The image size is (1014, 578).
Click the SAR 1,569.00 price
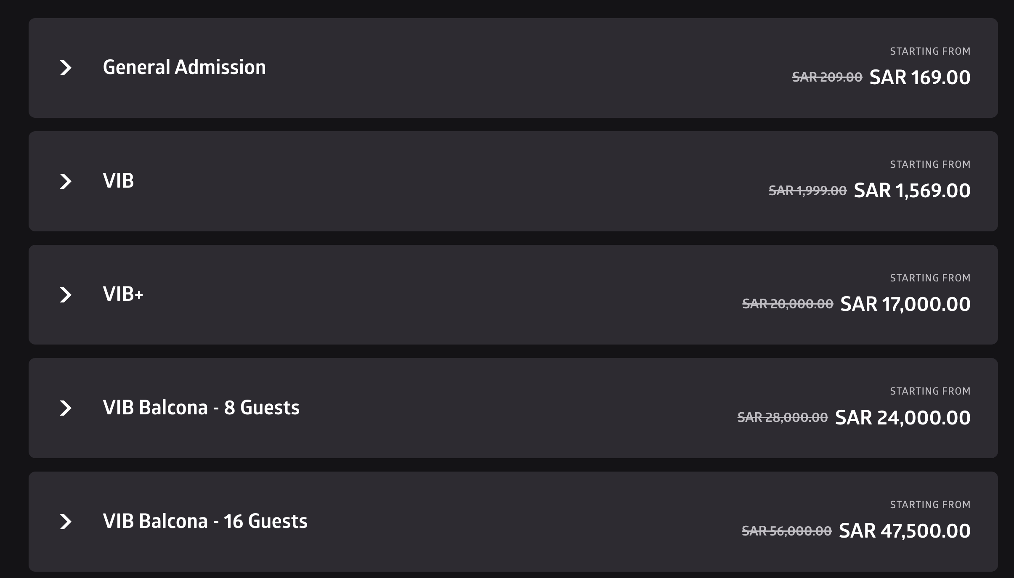coord(912,191)
